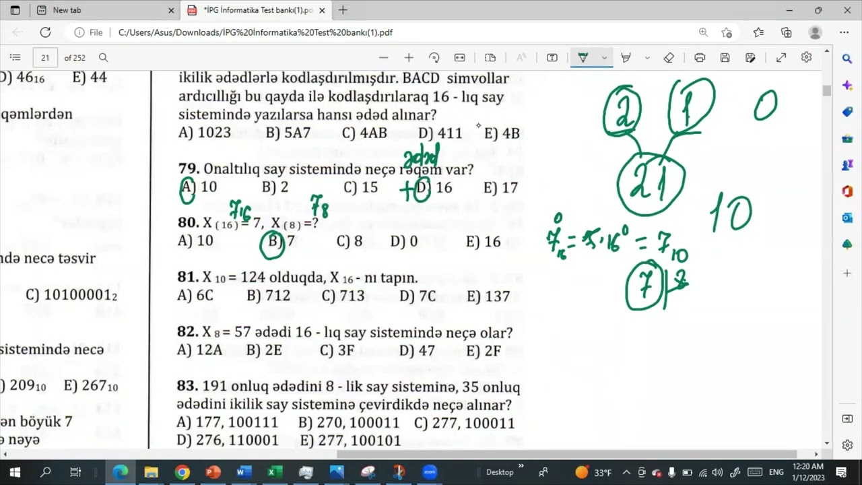Click the Read aloud icon
862x485 pixels.
coord(521,58)
